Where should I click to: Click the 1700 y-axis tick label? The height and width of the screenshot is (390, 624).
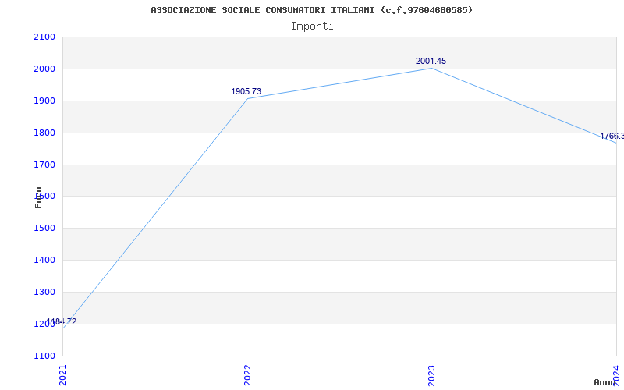[44, 165]
